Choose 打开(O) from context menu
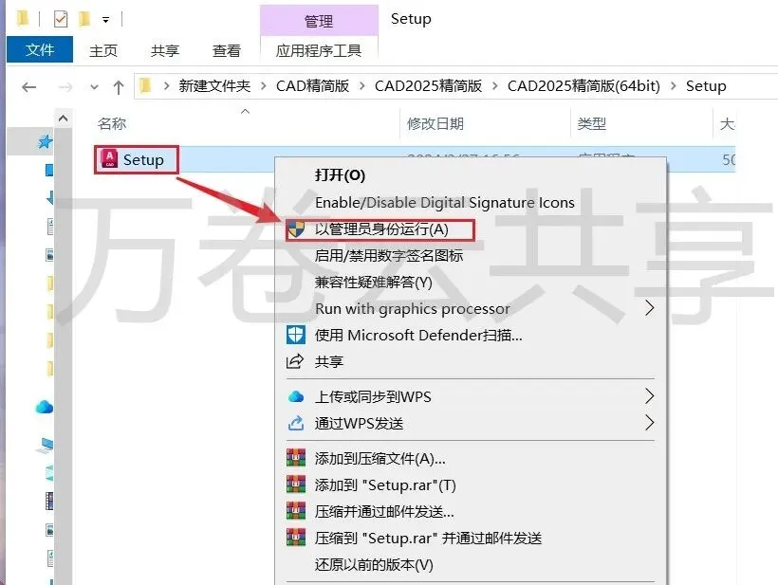The image size is (778, 585). [340, 175]
